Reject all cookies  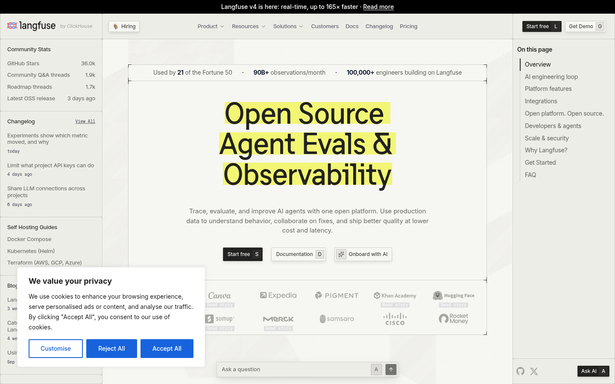[111, 349]
